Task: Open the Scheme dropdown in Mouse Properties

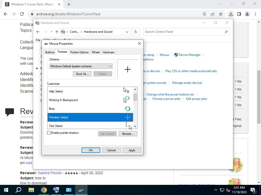Action: pyautogui.click(x=81, y=66)
